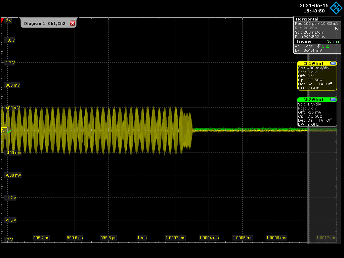This screenshot has height=258, width=344.
Task: Click the red trigger corner marker
Action: [3, 20]
